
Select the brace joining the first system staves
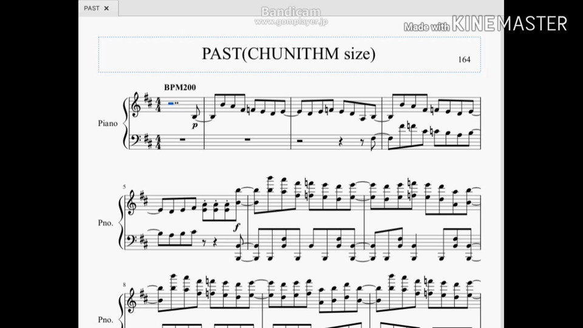pos(125,123)
